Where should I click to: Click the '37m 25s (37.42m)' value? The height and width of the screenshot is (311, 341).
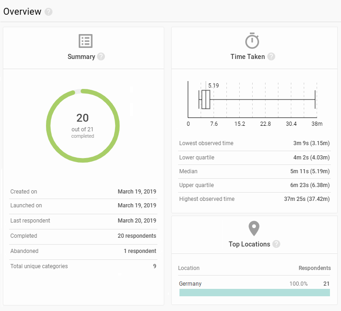307,199
